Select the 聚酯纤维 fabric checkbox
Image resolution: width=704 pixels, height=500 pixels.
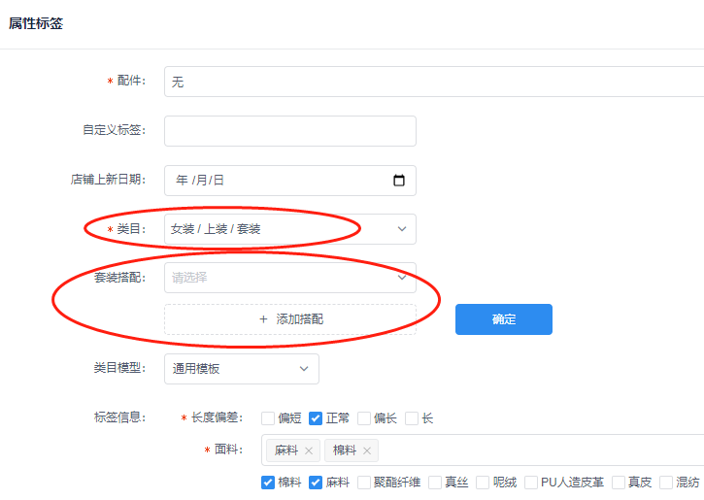(364, 483)
